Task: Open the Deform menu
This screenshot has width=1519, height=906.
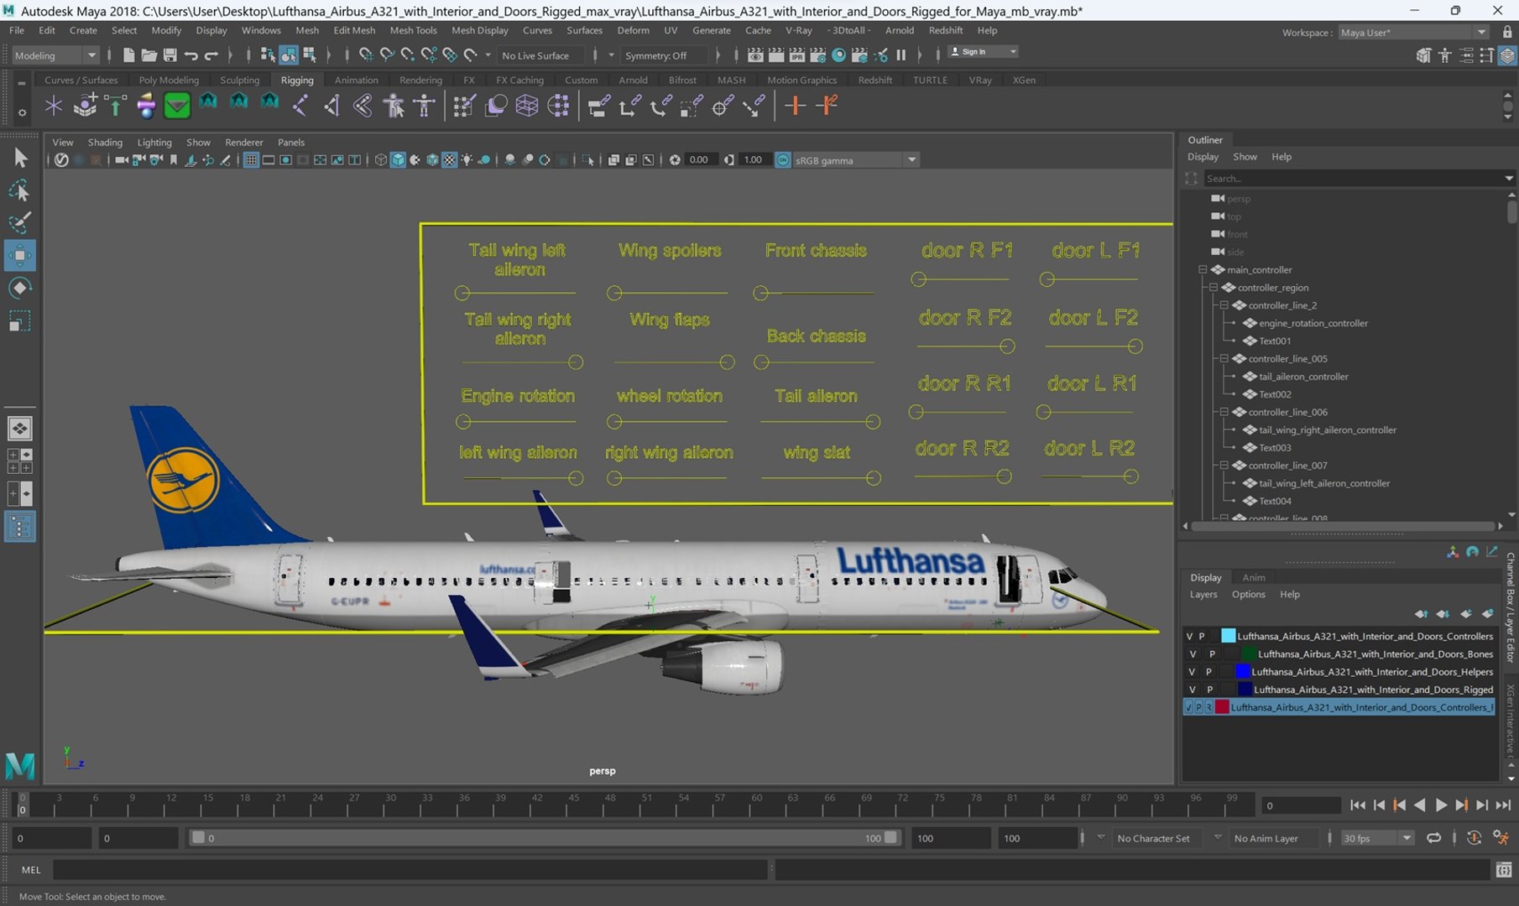Action: 633,30
